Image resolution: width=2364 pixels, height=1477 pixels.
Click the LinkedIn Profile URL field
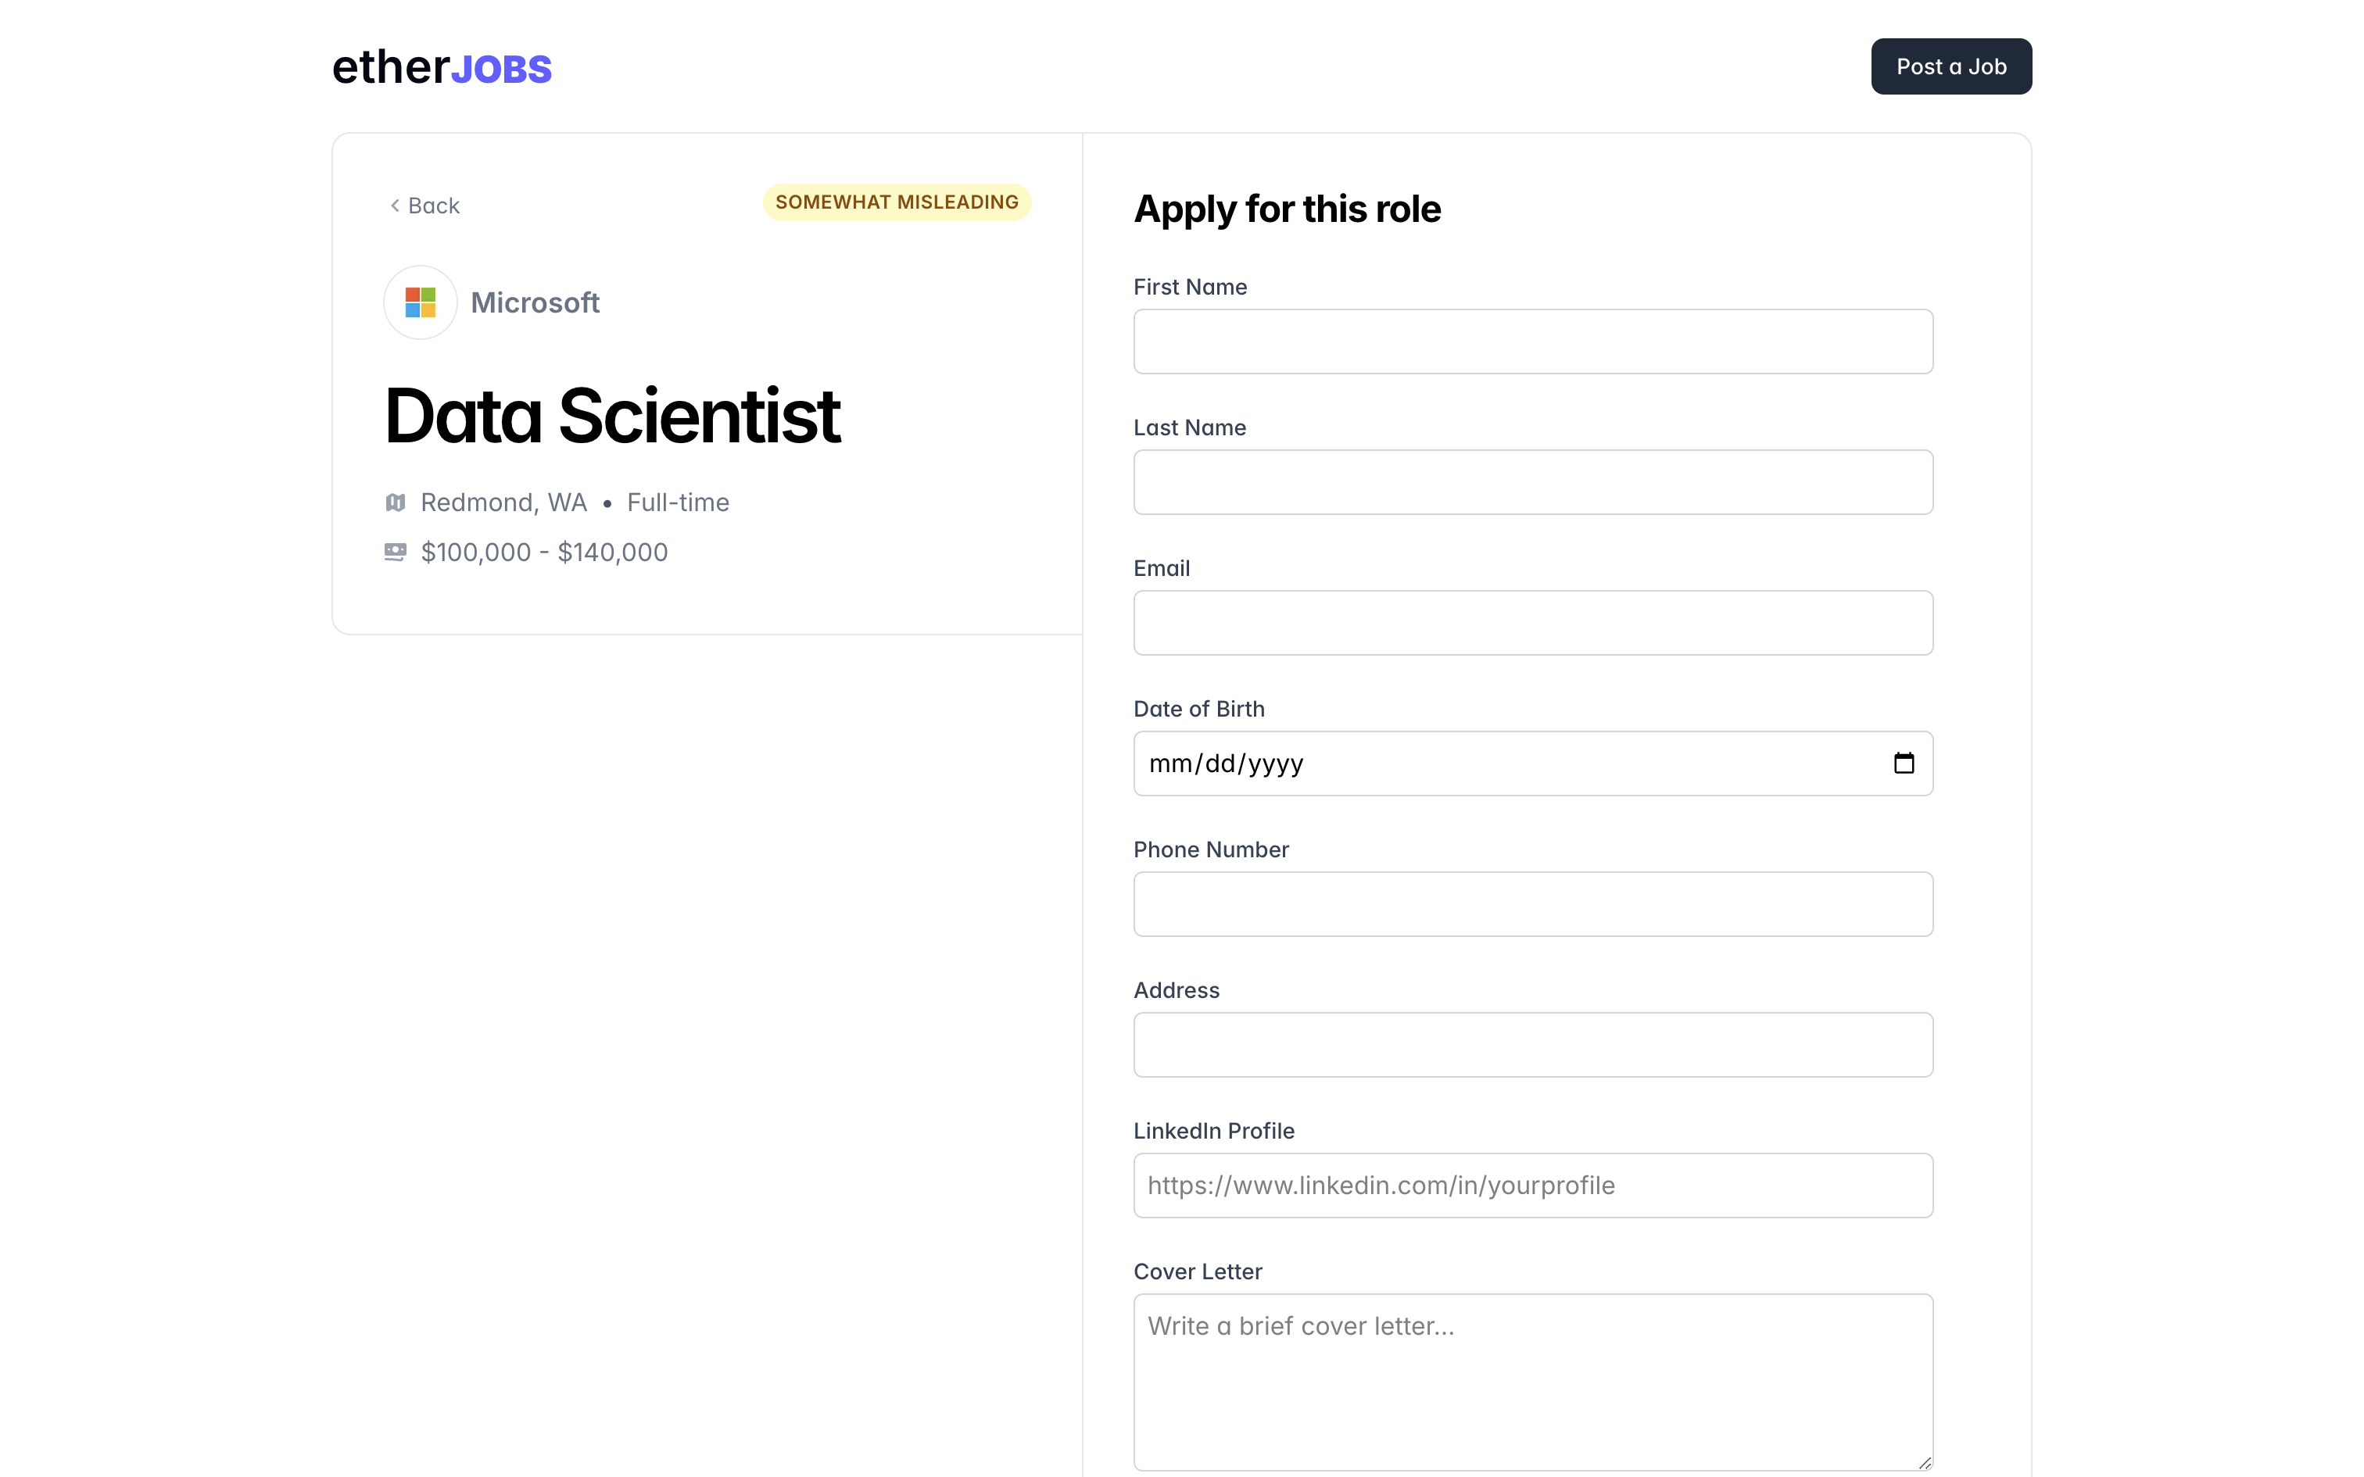tap(1531, 1186)
